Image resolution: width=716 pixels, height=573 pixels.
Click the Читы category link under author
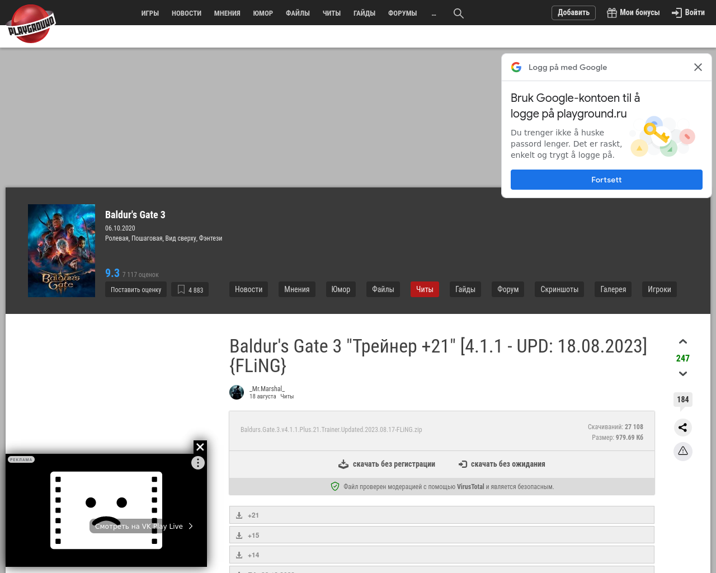point(287,396)
